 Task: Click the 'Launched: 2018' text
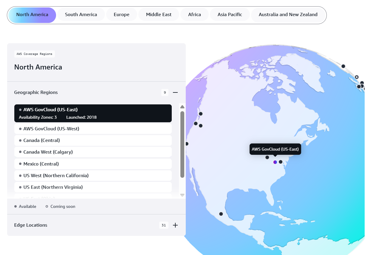(81, 118)
